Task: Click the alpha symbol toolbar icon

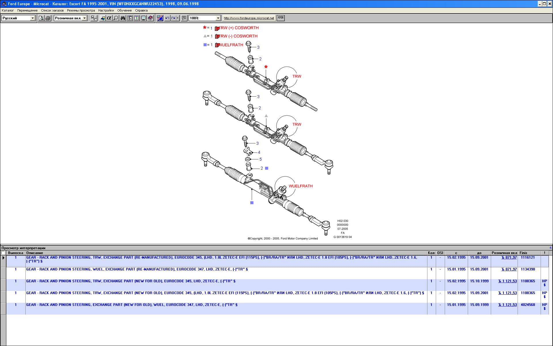Action: pyautogui.click(x=109, y=18)
